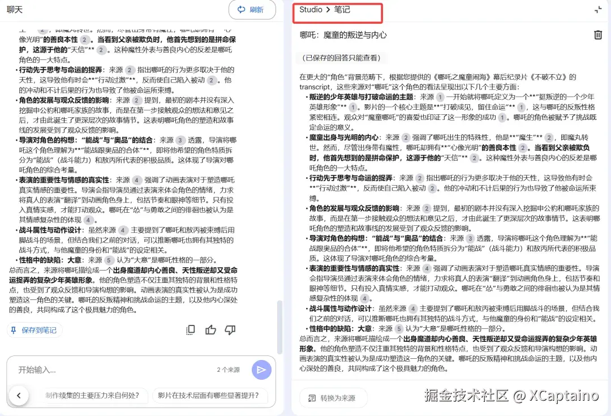Select the 开始输入 chat input field
The width and height of the screenshot is (611, 416).
(x=113, y=370)
